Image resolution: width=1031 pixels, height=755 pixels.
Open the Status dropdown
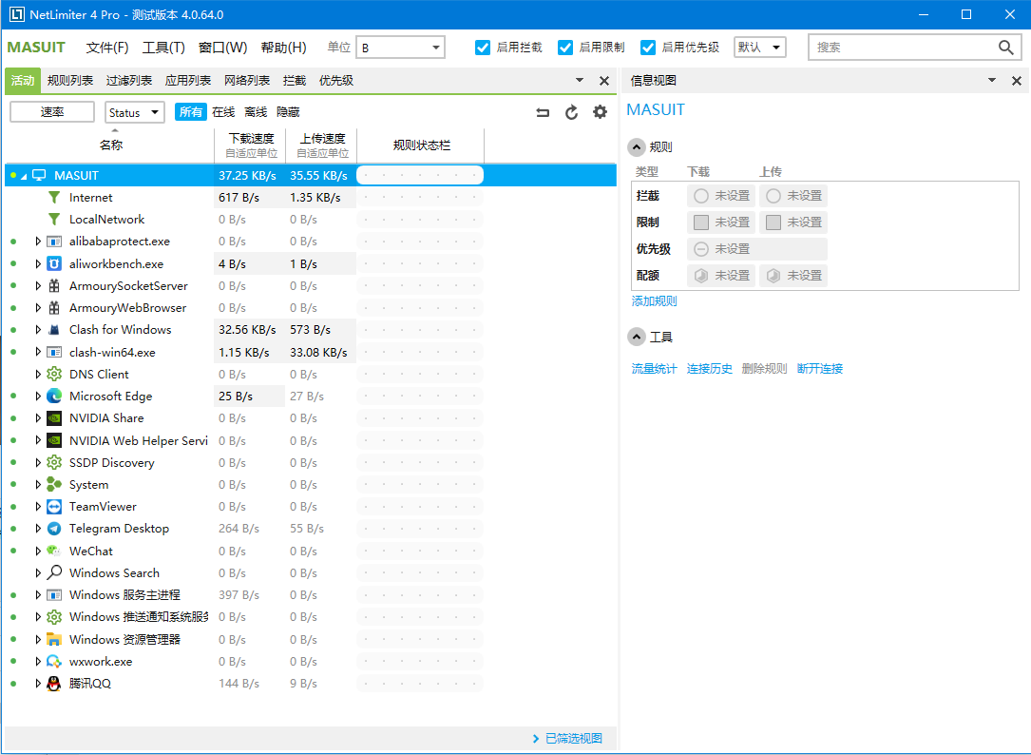(x=134, y=112)
